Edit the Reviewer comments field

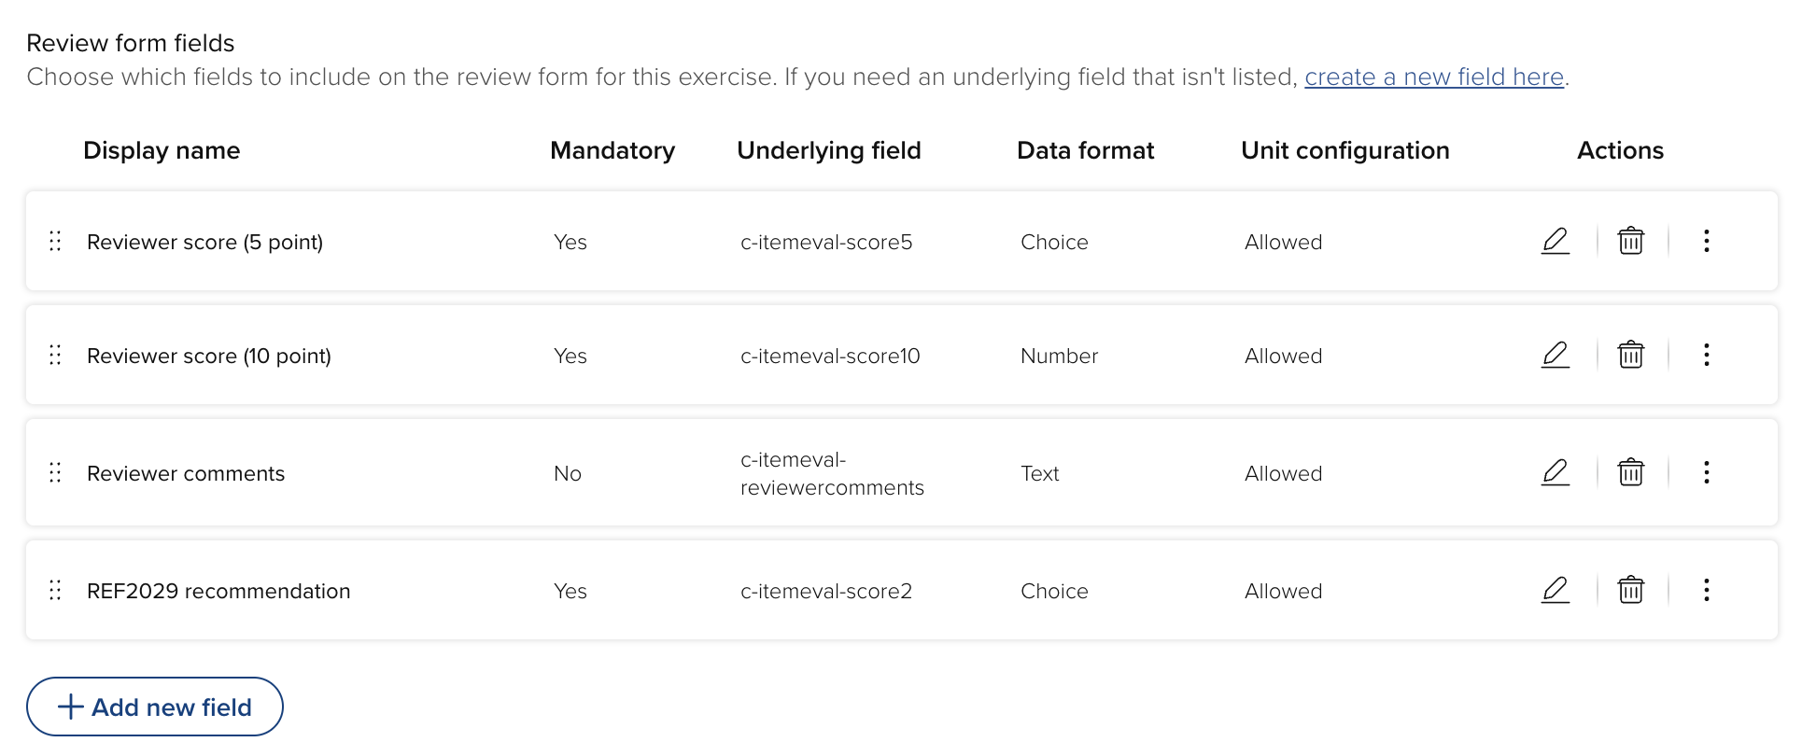coord(1555,472)
